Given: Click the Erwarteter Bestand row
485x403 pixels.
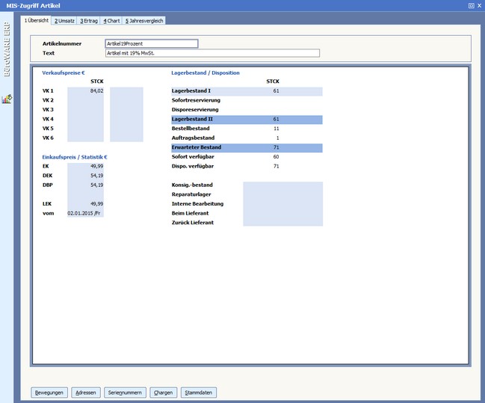Looking at the screenshot, I should [x=247, y=148].
